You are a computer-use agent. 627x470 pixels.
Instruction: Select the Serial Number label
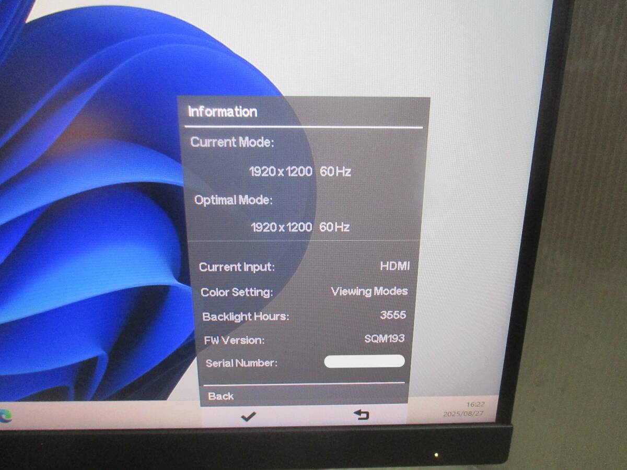(241, 363)
